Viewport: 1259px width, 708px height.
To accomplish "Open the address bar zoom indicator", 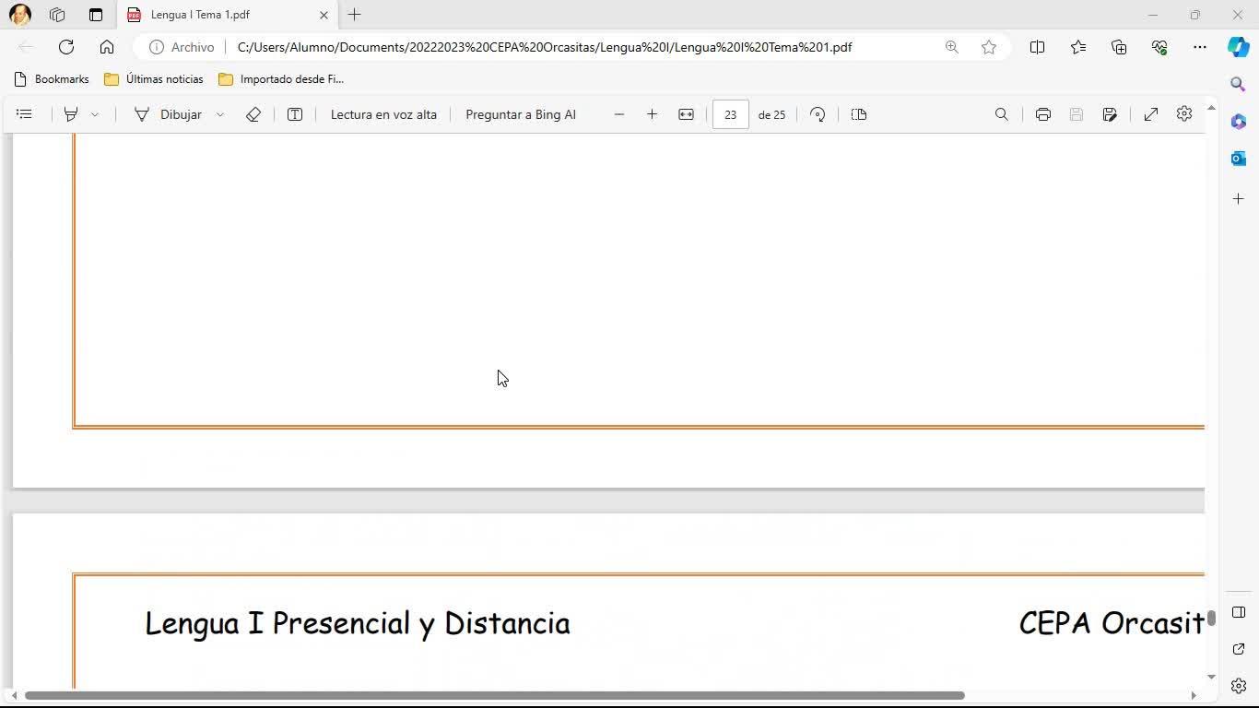I will point(952,47).
